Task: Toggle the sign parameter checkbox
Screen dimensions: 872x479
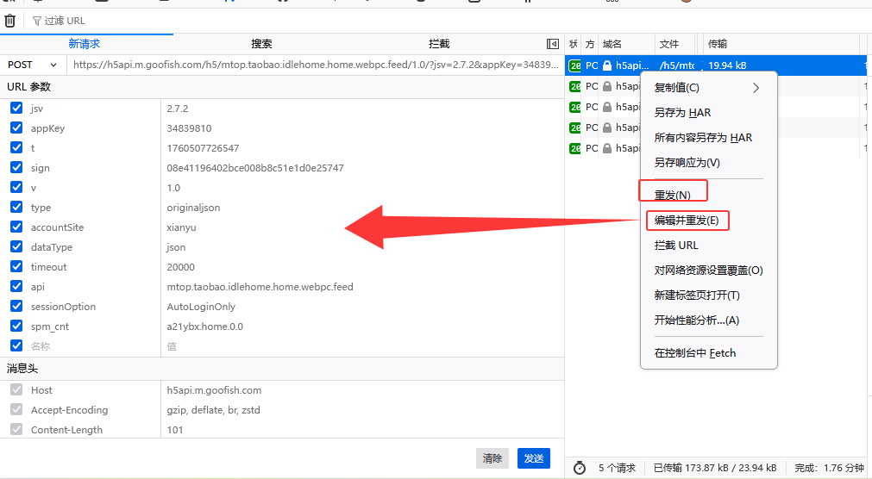Action: click(16, 168)
